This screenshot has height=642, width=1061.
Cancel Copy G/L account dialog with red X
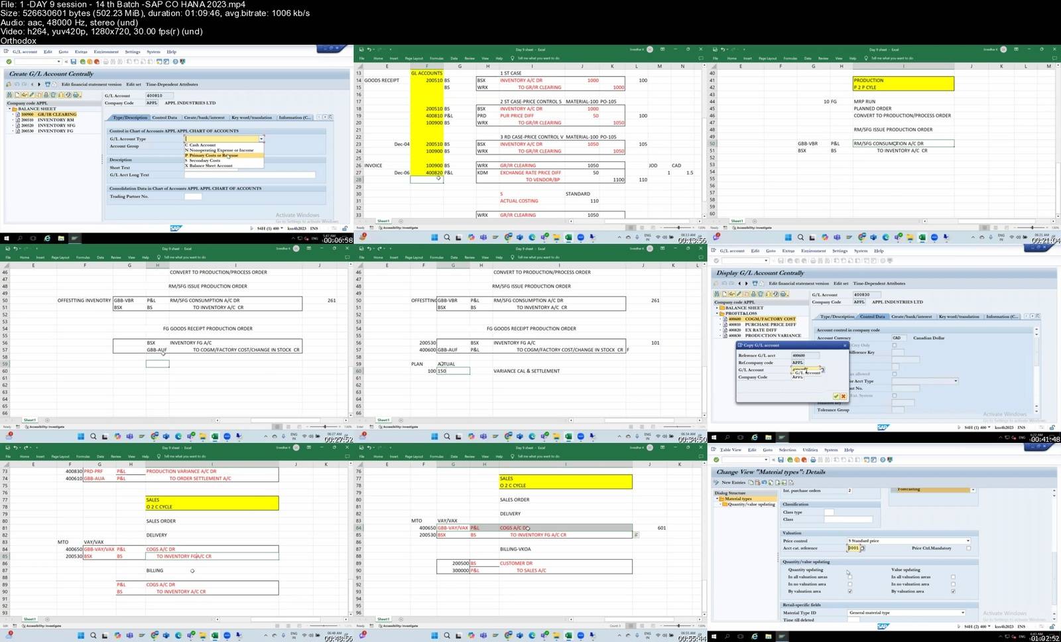point(843,396)
